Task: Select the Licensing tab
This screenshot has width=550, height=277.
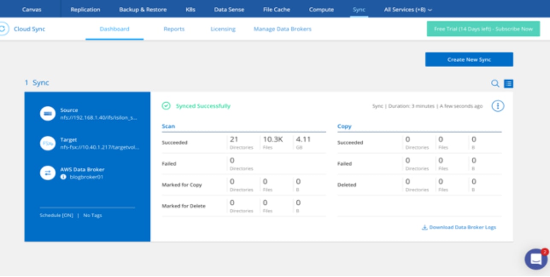Action: click(222, 29)
